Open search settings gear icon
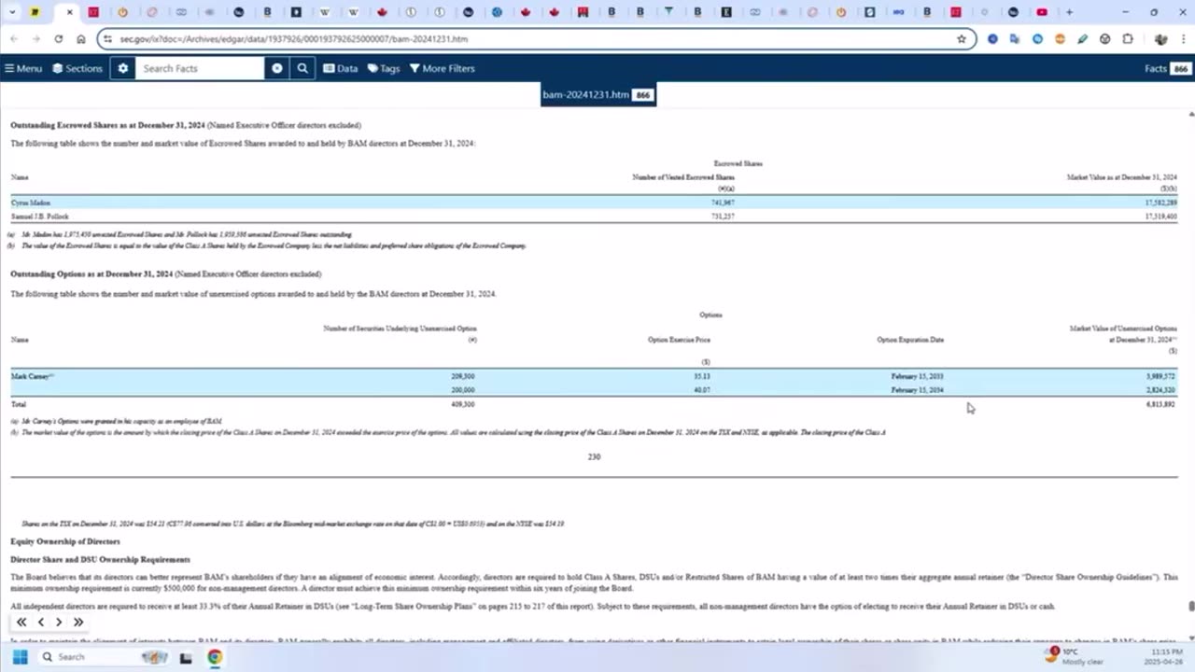The height and width of the screenshot is (672, 1195). pos(122,68)
